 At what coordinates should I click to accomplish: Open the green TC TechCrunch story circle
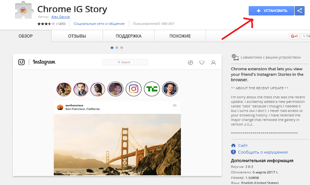pyautogui.click(x=152, y=89)
